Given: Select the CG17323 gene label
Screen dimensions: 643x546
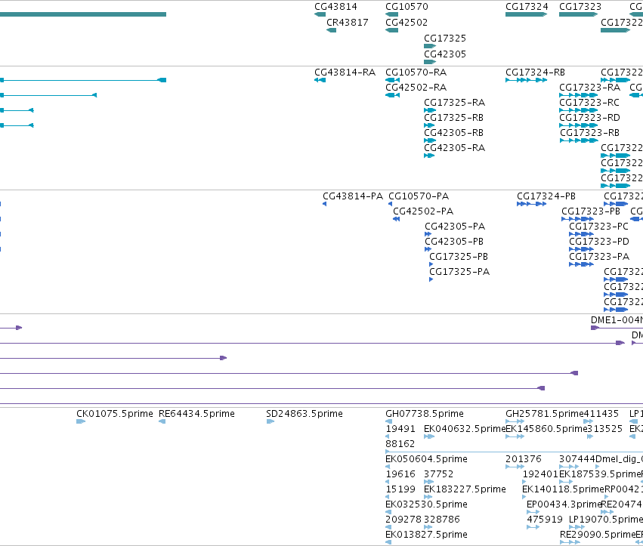Looking at the screenshot, I should coord(580,7).
